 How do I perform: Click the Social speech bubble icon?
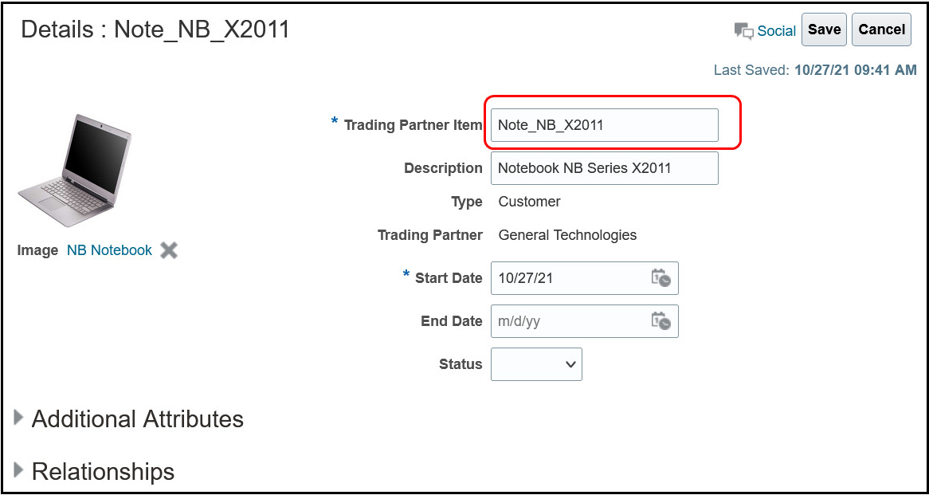[743, 31]
